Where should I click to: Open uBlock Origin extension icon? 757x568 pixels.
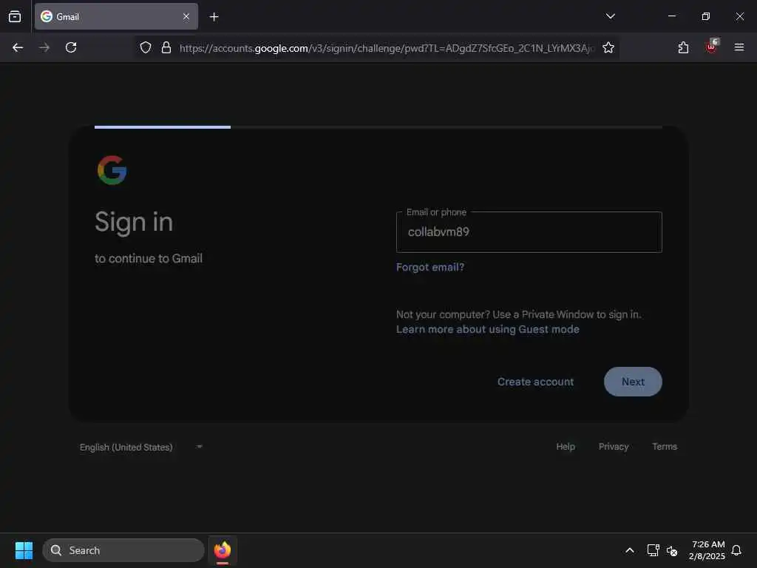pos(711,47)
